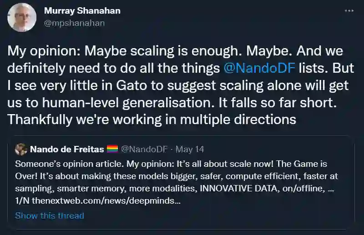Open Nando de Freitas's small avatar
The height and width of the screenshot is (235, 364).
pos(21,149)
